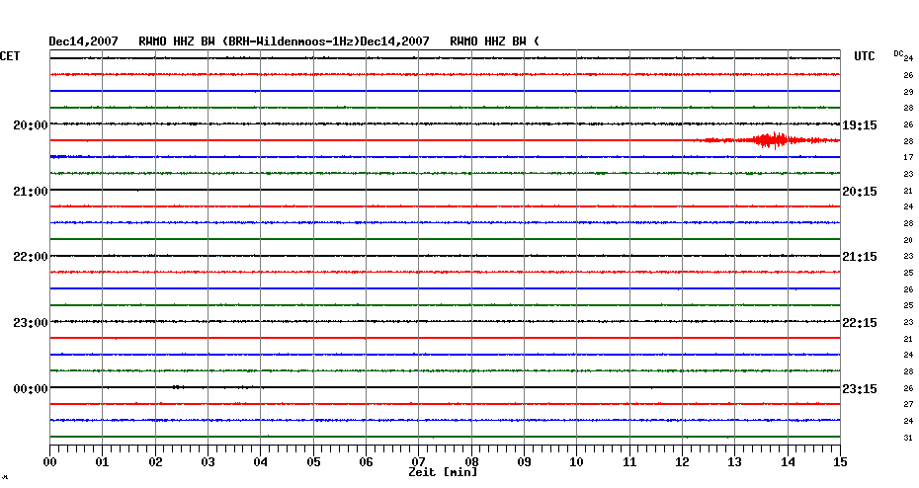
Task: Click the DC column header label
Action: pyautogui.click(x=898, y=53)
